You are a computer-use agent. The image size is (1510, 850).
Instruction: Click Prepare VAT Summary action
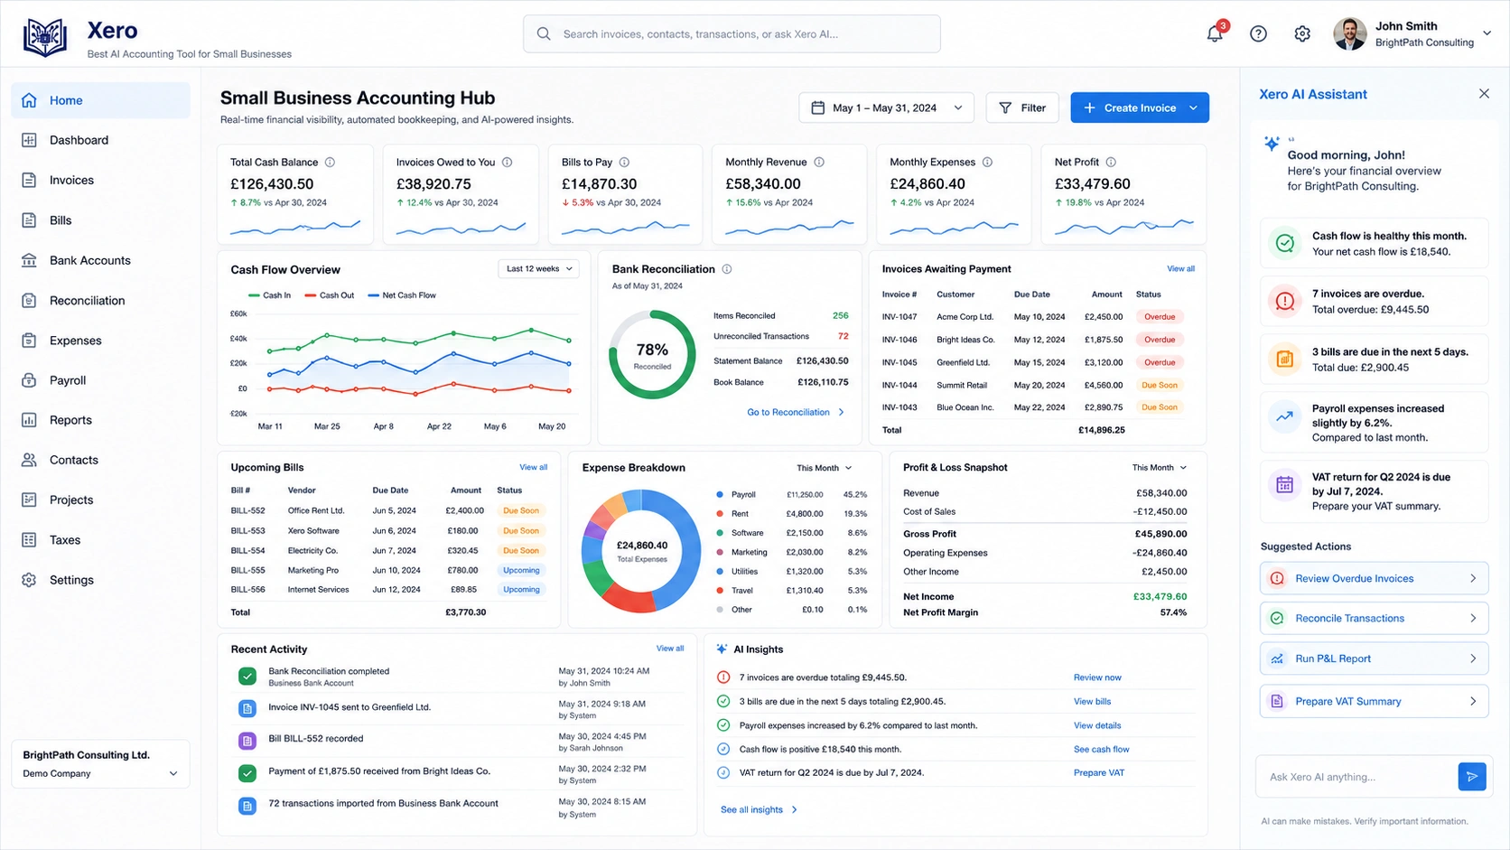click(1374, 701)
